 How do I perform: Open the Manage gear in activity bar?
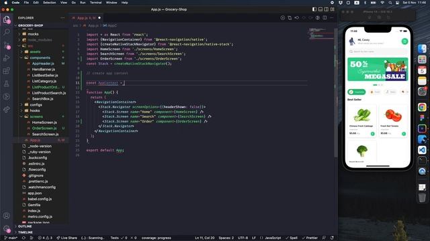pyautogui.click(x=6, y=228)
